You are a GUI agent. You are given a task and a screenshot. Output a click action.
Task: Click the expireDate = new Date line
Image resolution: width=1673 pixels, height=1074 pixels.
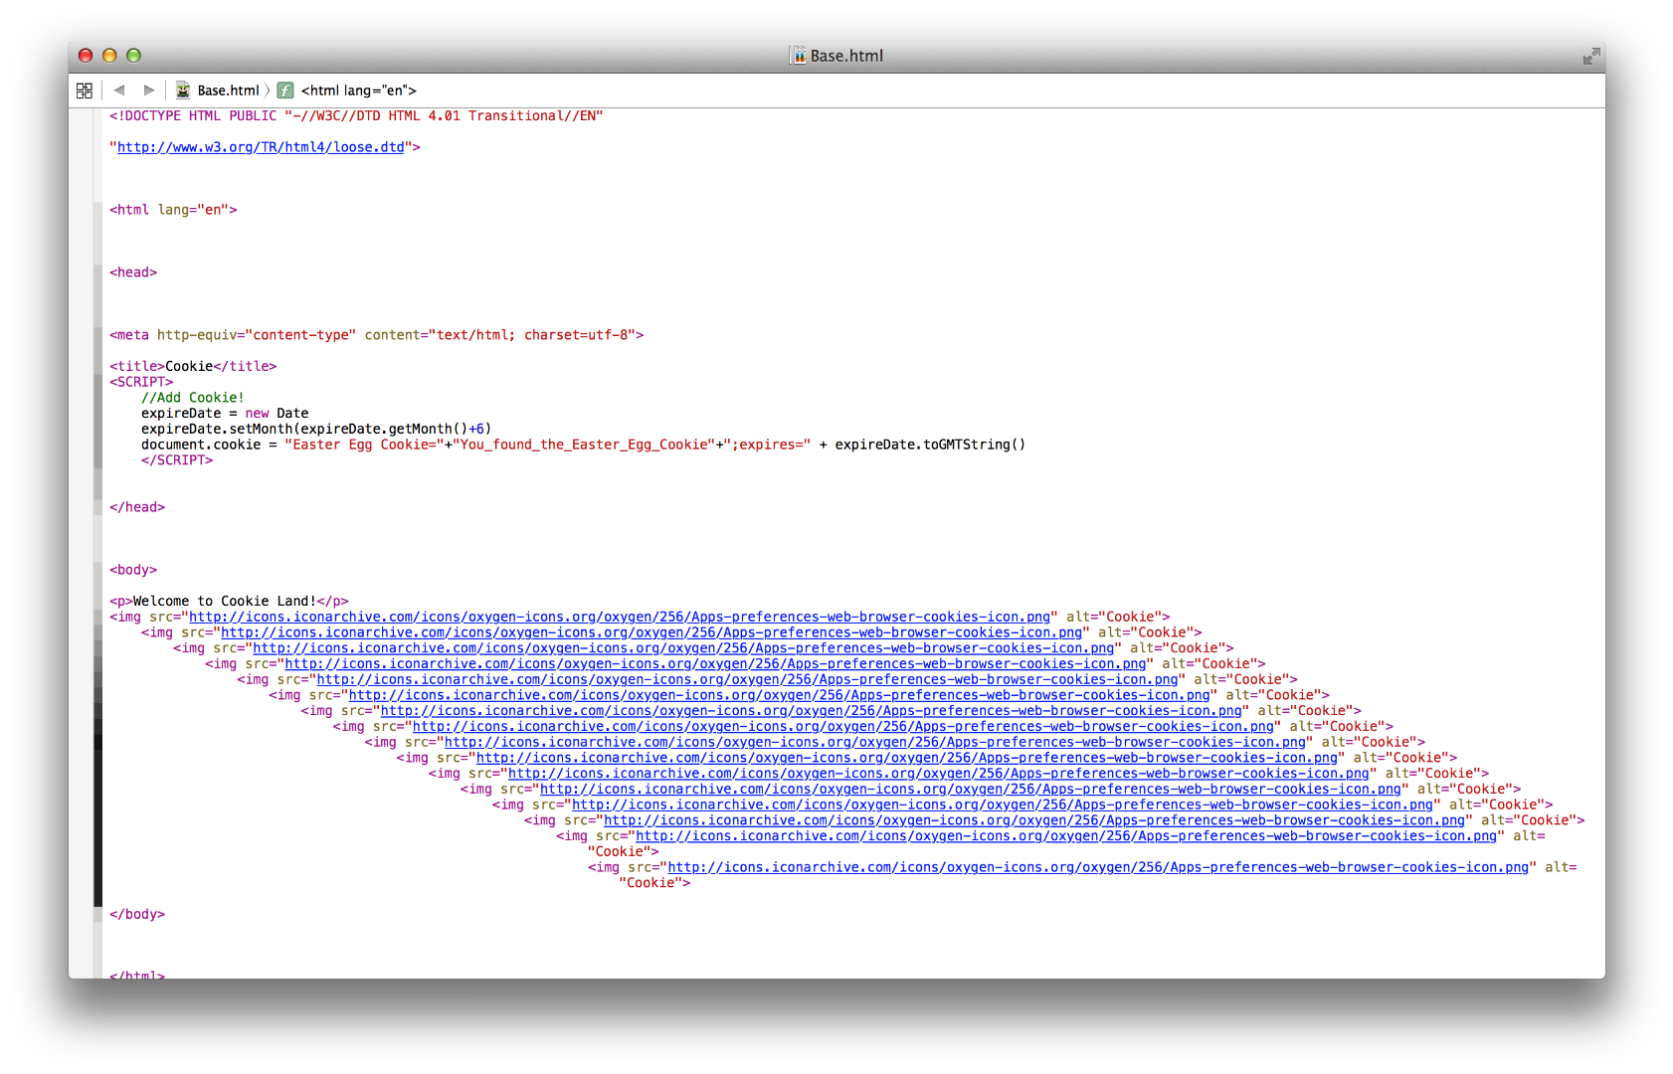225,414
